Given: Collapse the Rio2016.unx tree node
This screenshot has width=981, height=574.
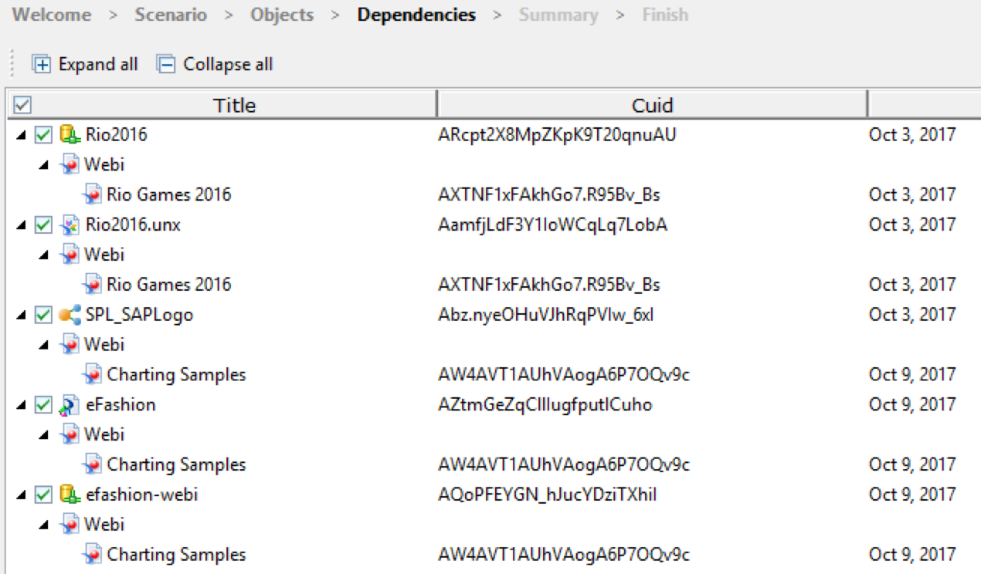Looking at the screenshot, I should [x=22, y=225].
